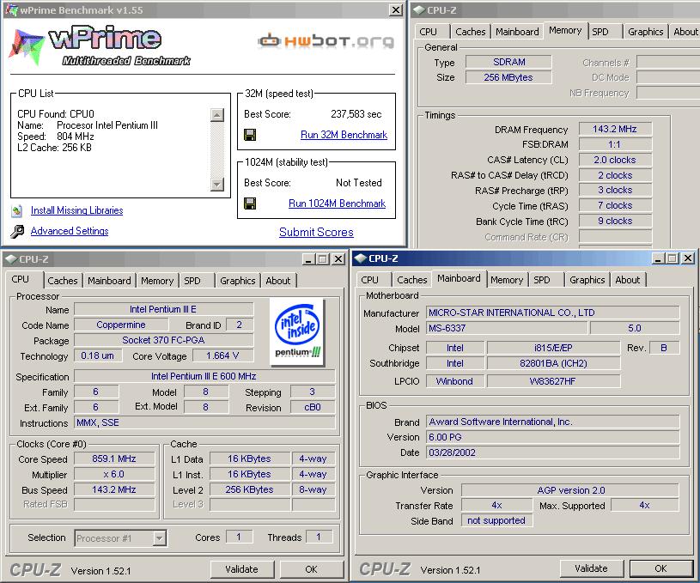Click the wrench icon beside Advanced Settings

click(x=17, y=232)
